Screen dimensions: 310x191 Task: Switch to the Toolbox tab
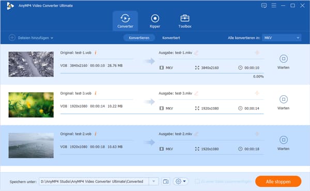click(185, 21)
